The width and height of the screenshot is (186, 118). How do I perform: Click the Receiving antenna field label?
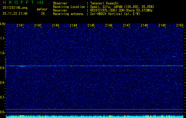point(68,14)
